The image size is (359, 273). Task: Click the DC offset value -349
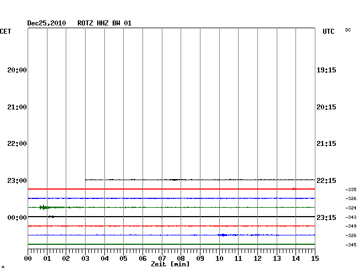(x=351, y=226)
